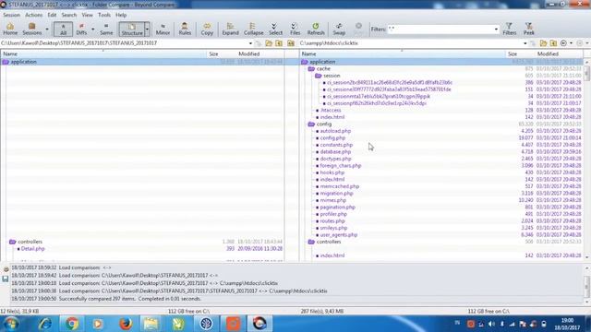Browse for left folder icon

(269, 43)
